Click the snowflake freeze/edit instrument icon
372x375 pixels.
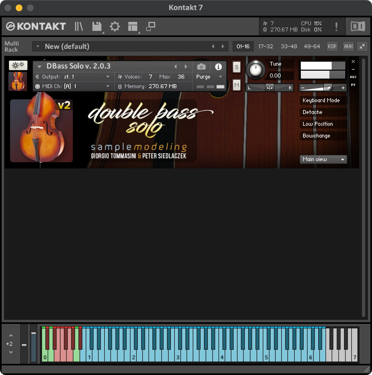point(18,65)
